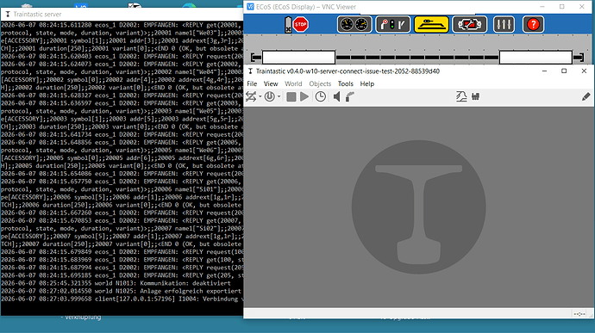Screen dimensions: 595x333
Task: Open the ECoS signals and turnouts panel
Action: [x=392, y=25]
